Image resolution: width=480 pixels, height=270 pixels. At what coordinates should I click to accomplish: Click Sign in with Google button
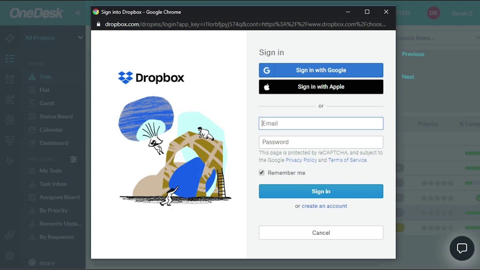(x=321, y=70)
